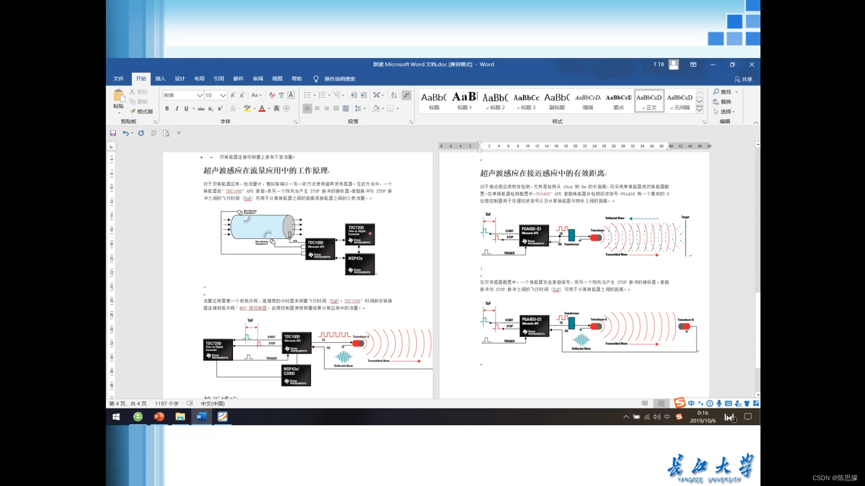Viewport: 865px width, 486px height.
Task: Click the Save icon in quick access toolbar
Action: click(113, 133)
